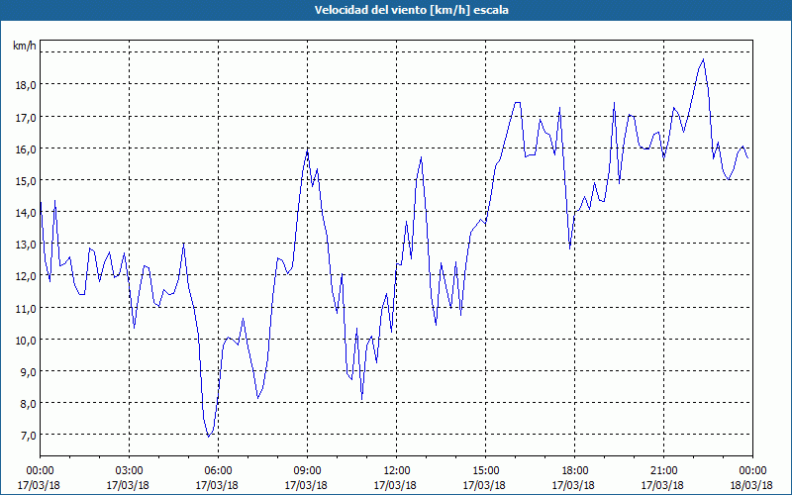Click the 11,0 y-axis label
Viewport: 792px width, 495px height.
(x=26, y=308)
